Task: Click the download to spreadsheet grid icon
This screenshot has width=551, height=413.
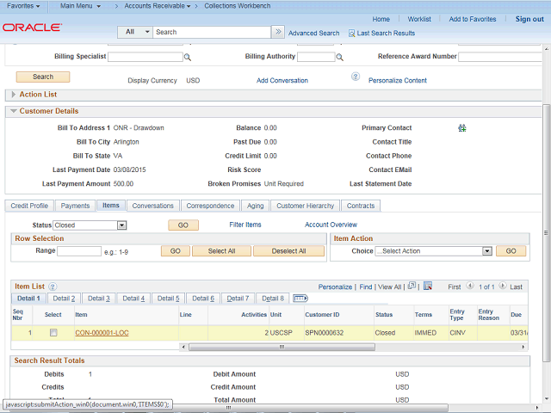Action: point(428,286)
